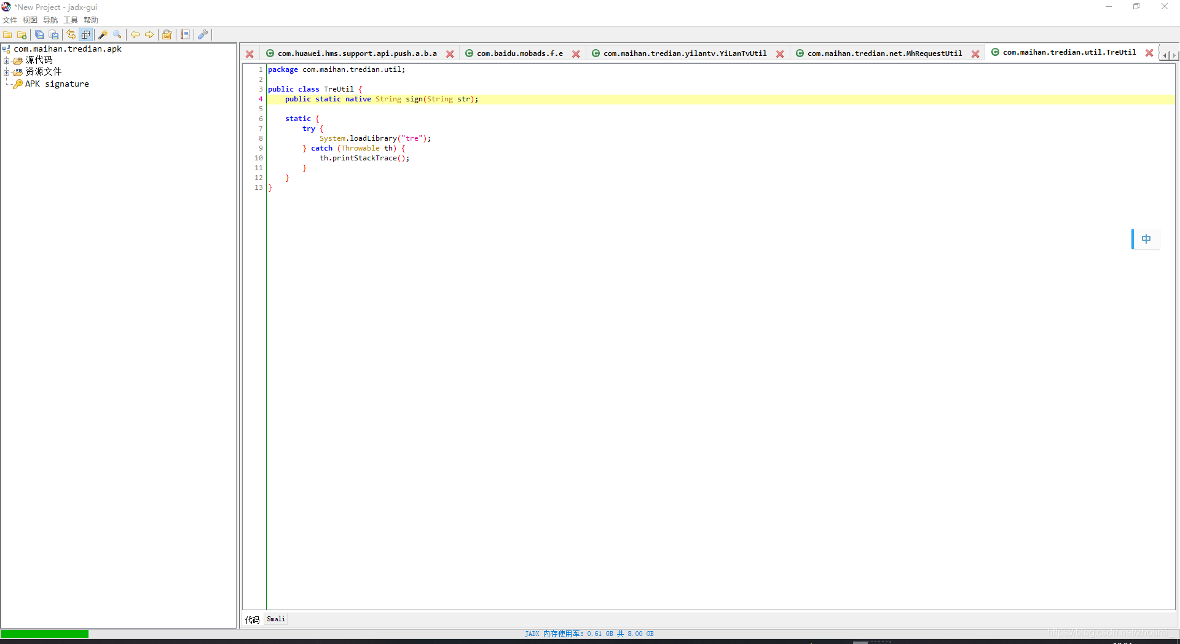Click the Add files toolbar icon
The height and width of the screenshot is (644, 1180).
pyautogui.click(x=22, y=35)
